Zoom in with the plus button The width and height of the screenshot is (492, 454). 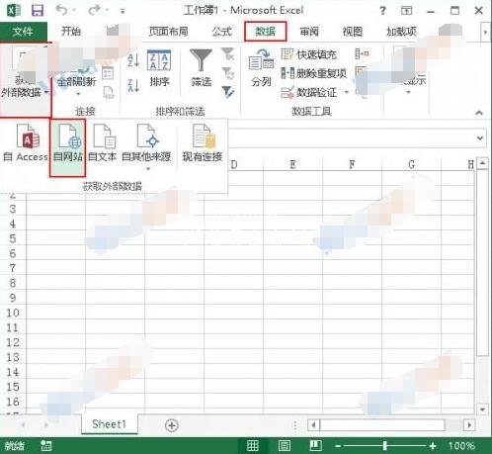[433, 446]
